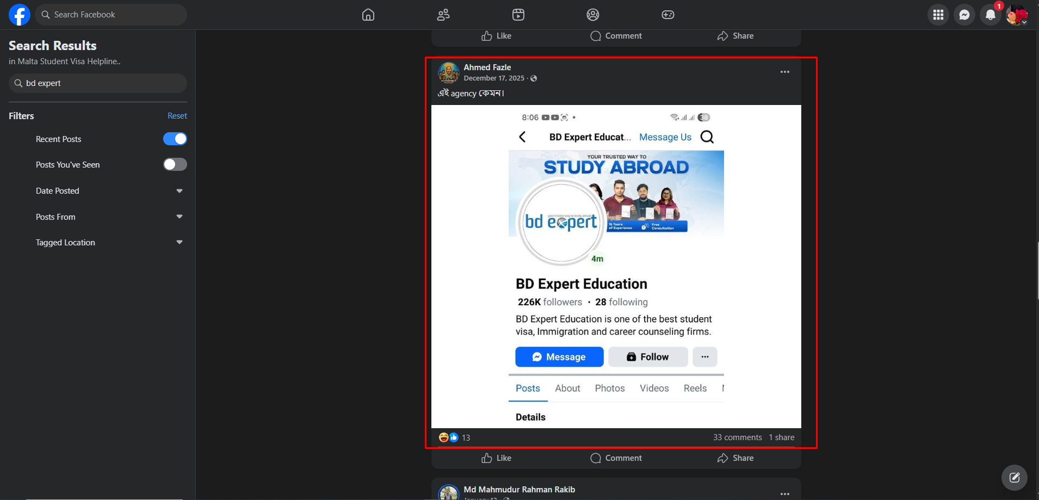The height and width of the screenshot is (500, 1039).
Task: Open the account profile picture menu
Action: tap(1017, 15)
